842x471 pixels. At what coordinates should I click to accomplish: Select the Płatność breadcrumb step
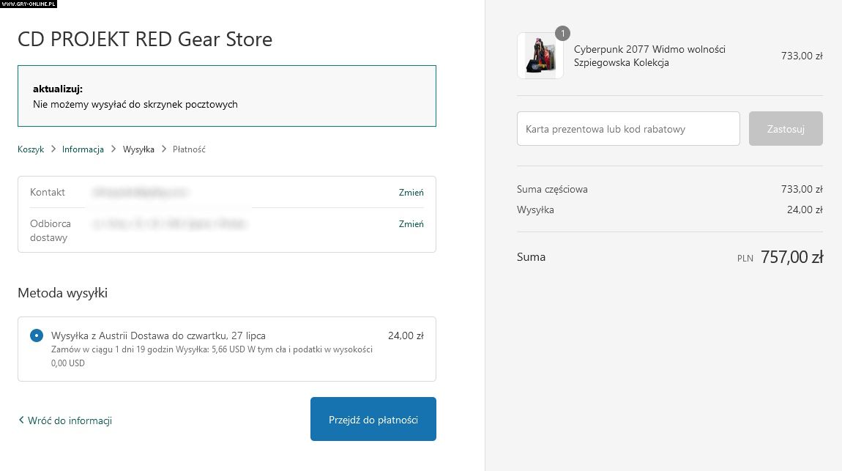[x=189, y=149]
